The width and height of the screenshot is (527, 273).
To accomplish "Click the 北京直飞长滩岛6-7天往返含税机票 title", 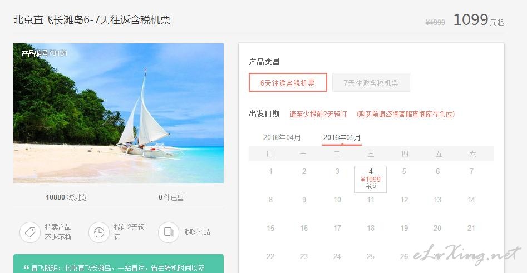I will [92, 20].
